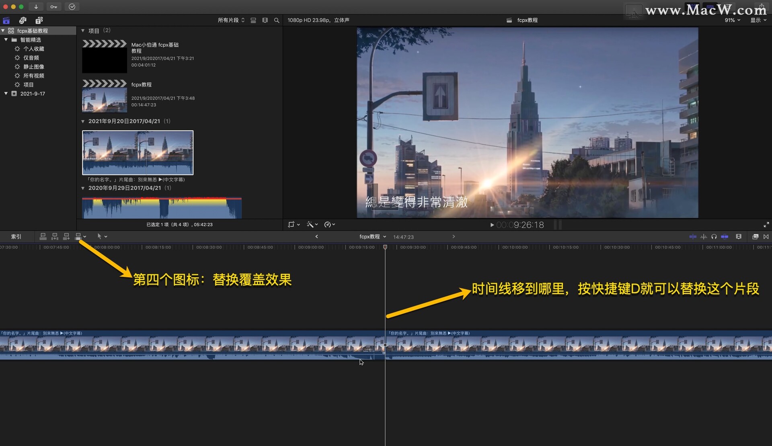This screenshot has width=772, height=446.
Task: Open the 所有片段 clip filter dropdown
Action: point(231,20)
